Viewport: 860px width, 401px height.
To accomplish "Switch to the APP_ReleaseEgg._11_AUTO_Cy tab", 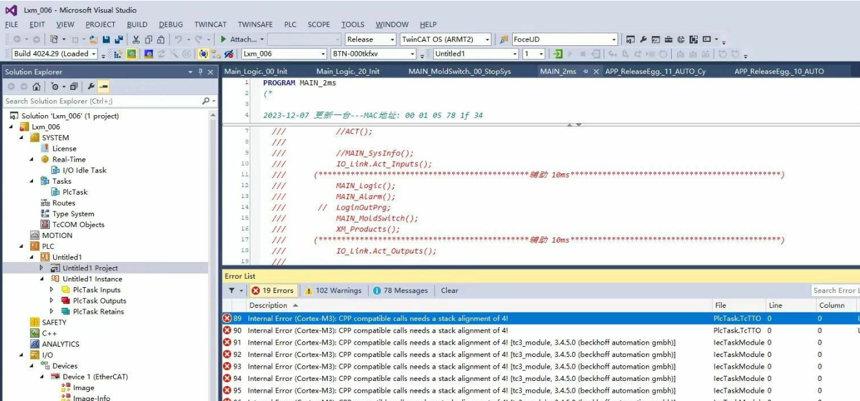I will pos(655,71).
